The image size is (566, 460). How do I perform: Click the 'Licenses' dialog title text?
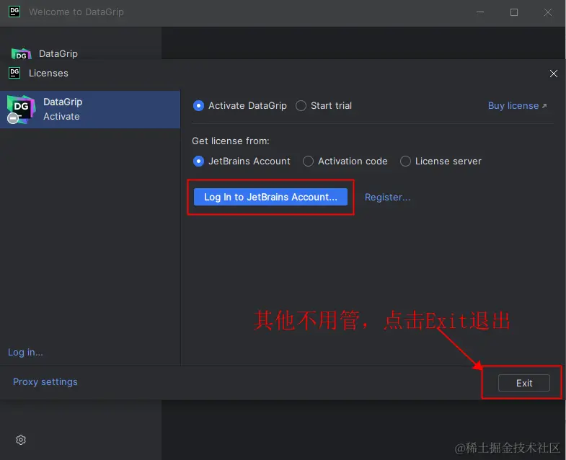[x=48, y=74]
